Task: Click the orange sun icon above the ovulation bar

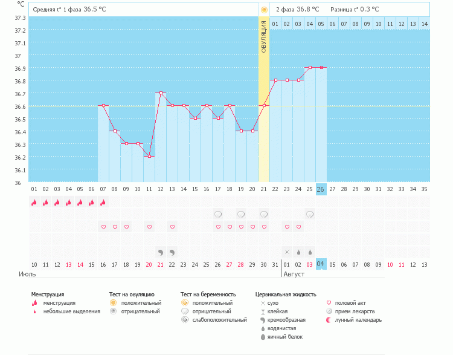Action: (x=264, y=10)
